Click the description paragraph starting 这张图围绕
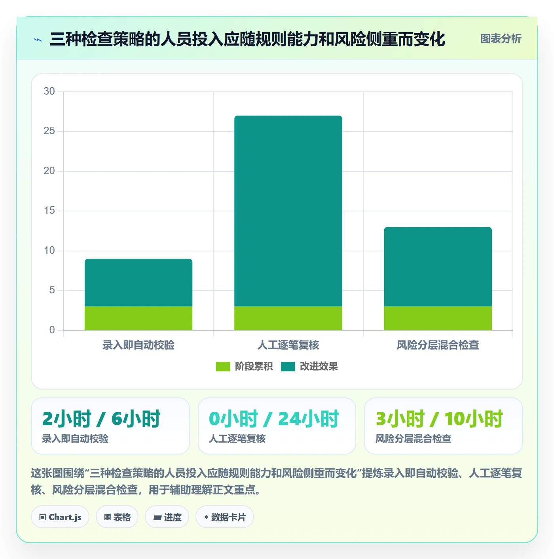Image resolution: width=554 pixels, height=559 pixels. point(277,481)
